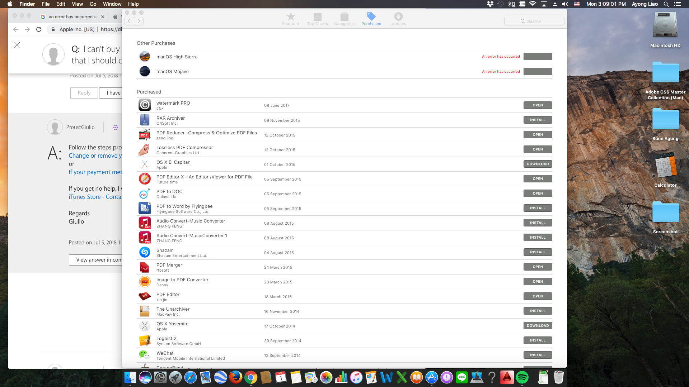689x387 pixels.
Task: Close the Chrome 'an error has occurred' tab
Action: [103, 17]
